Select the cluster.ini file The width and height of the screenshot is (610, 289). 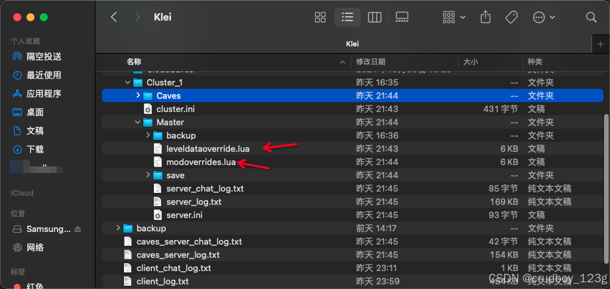[176, 109]
